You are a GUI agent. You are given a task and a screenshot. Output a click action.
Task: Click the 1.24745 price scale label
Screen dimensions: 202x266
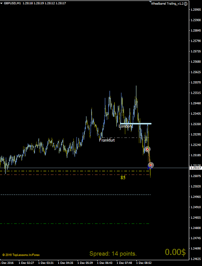(x=196, y=238)
